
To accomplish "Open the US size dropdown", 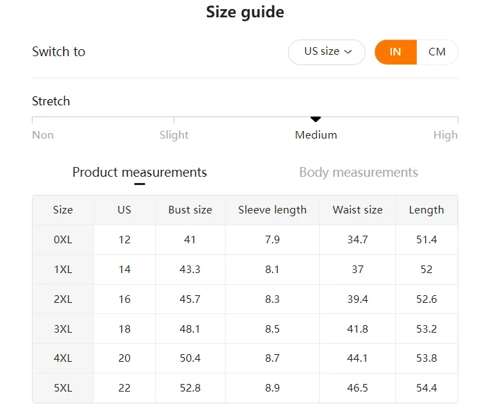I will [x=327, y=52].
